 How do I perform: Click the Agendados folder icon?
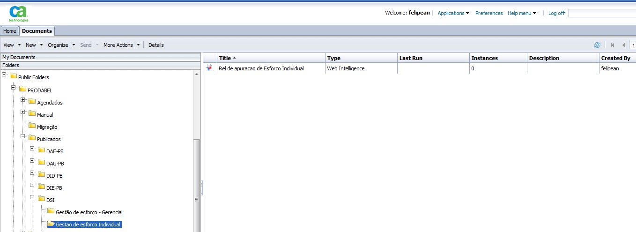32,101
